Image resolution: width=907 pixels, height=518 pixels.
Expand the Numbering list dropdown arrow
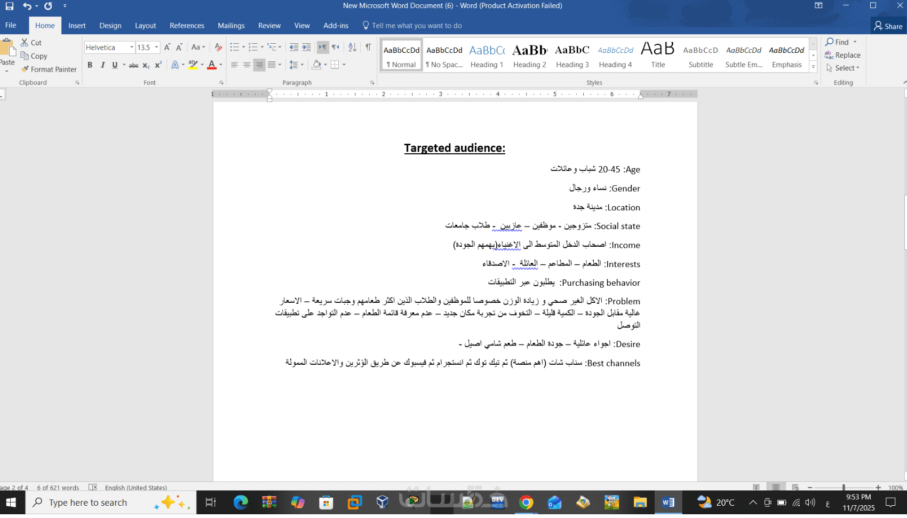point(262,48)
